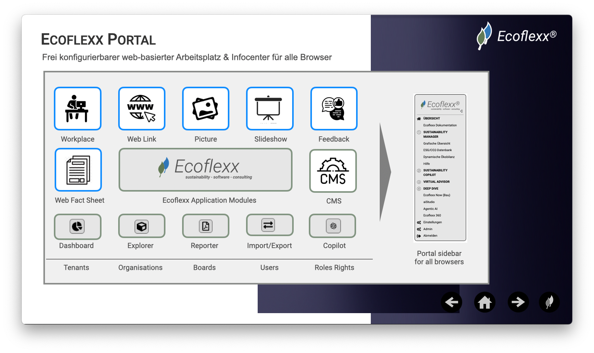Click the Portal sidebar caption text
594x353 pixels.
coord(439,258)
